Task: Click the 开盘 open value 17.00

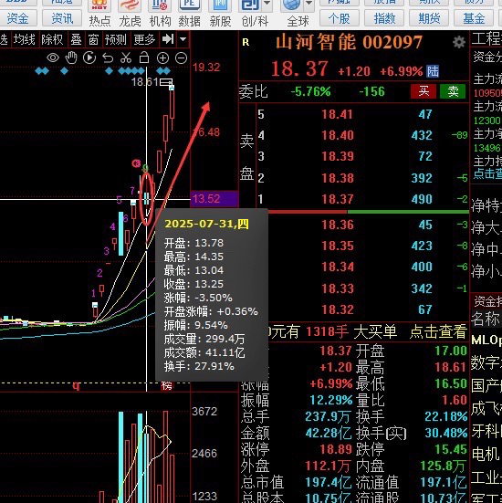Action: [x=451, y=351]
